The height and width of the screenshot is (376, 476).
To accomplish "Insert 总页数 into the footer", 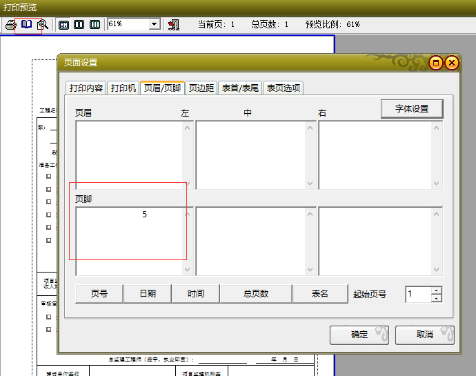I will click(255, 293).
